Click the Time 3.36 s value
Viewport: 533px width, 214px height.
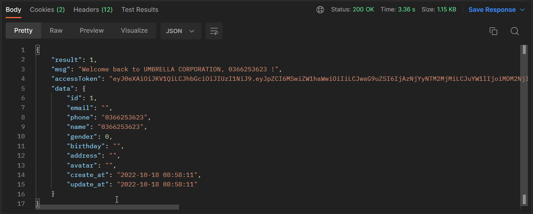click(x=398, y=9)
